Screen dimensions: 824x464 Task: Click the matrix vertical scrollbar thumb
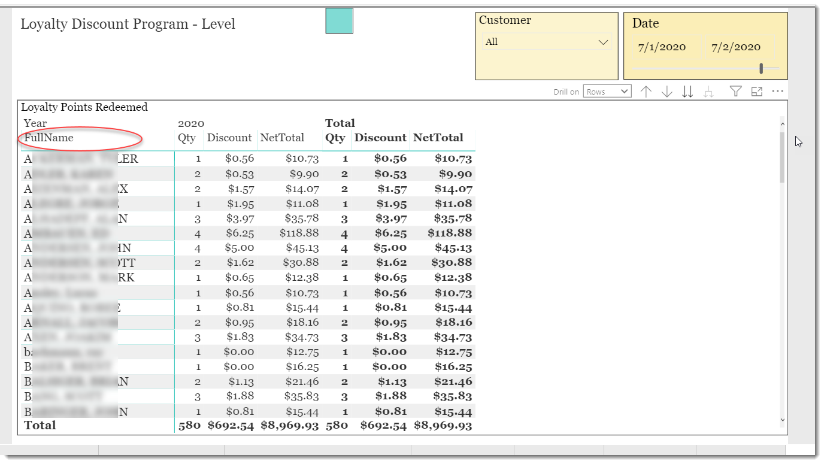tap(782, 157)
